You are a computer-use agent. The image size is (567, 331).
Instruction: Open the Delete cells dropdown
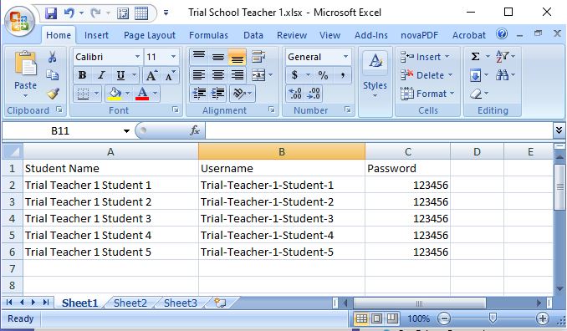(x=450, y=75)
